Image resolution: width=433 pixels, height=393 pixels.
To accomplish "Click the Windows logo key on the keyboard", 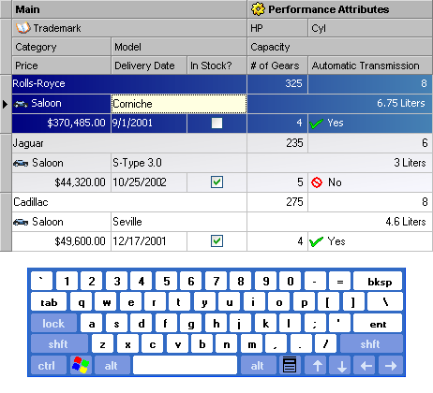I will pos(81,365).
